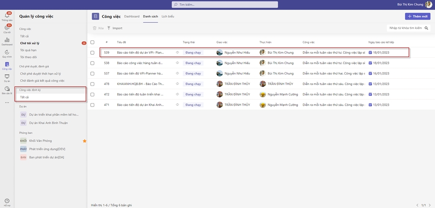Switch to the Lịch biểu tab
This screenshot has width=435, height=208.
168,16
